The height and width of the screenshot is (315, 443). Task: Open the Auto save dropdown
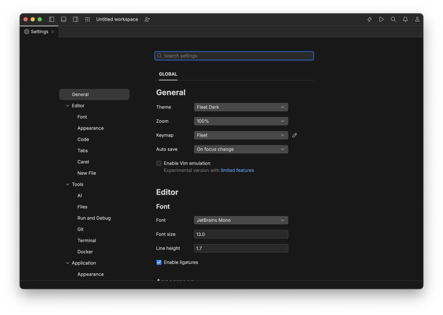pos(241,149)
